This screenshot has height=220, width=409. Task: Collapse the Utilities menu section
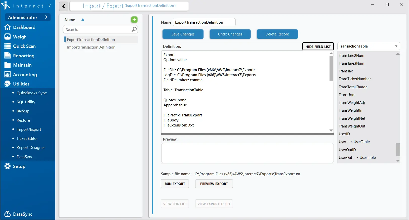click(x=21, y=84)
